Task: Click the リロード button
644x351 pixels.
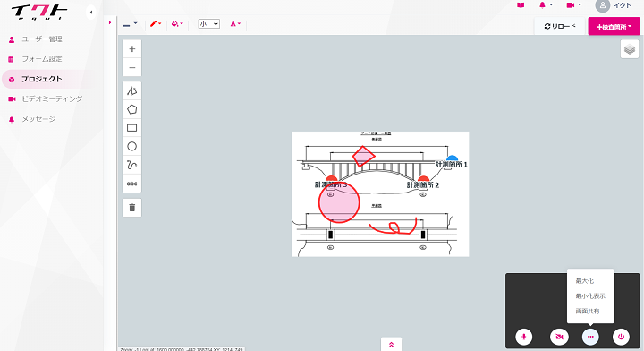Action: pyautogui.click(x=560, y=26)
